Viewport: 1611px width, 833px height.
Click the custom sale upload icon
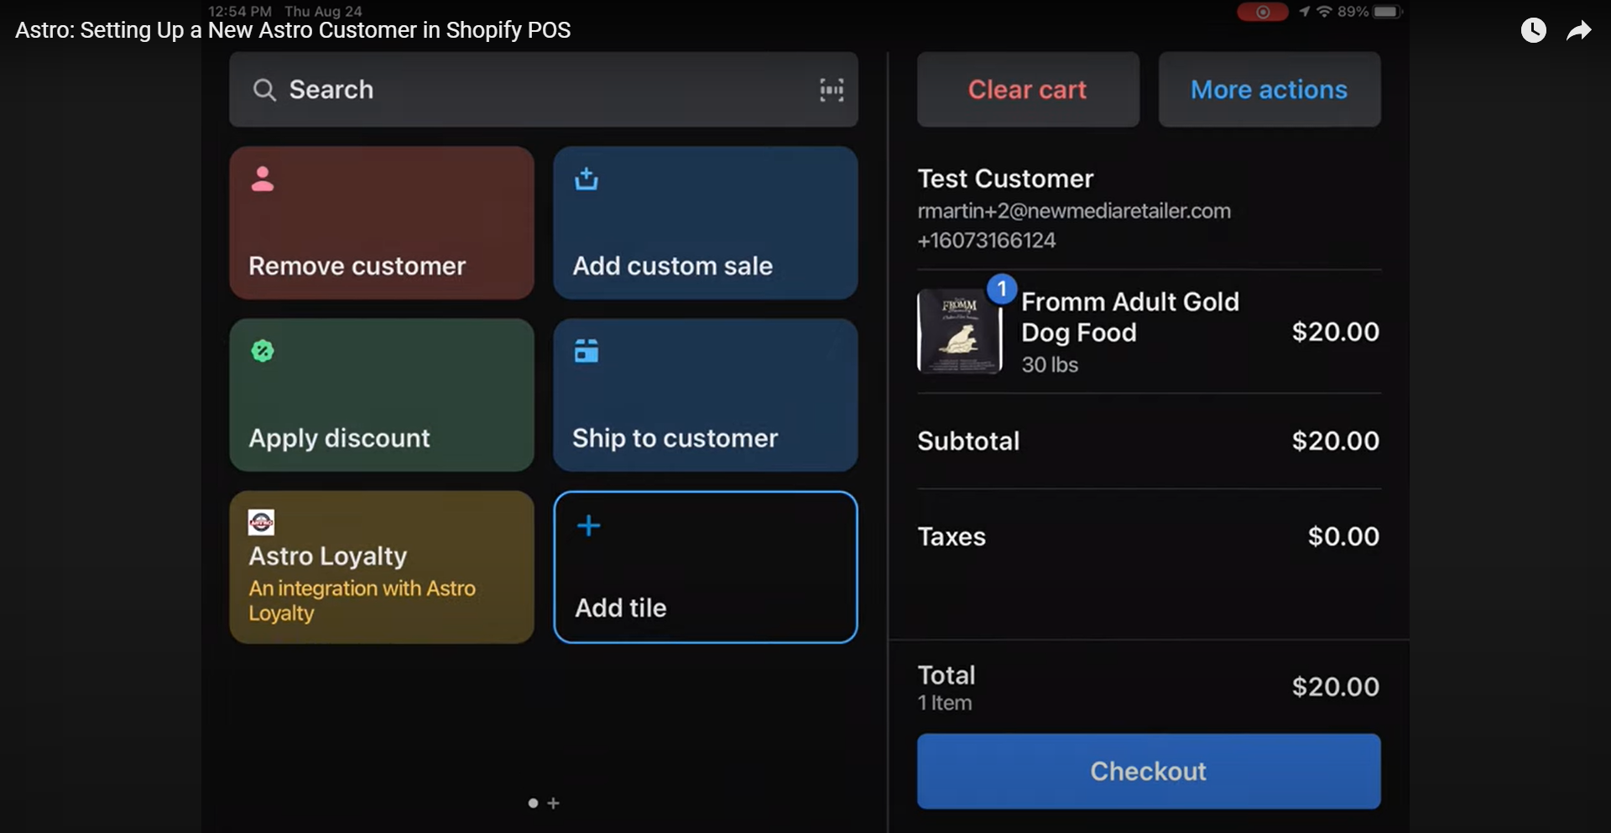(x=587, y=179)
